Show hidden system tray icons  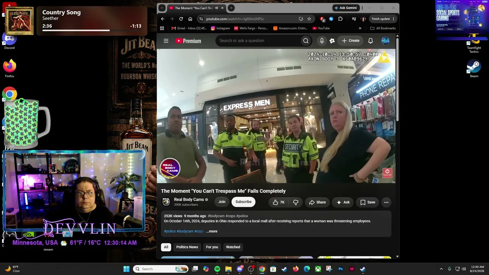tap(441, 269)
